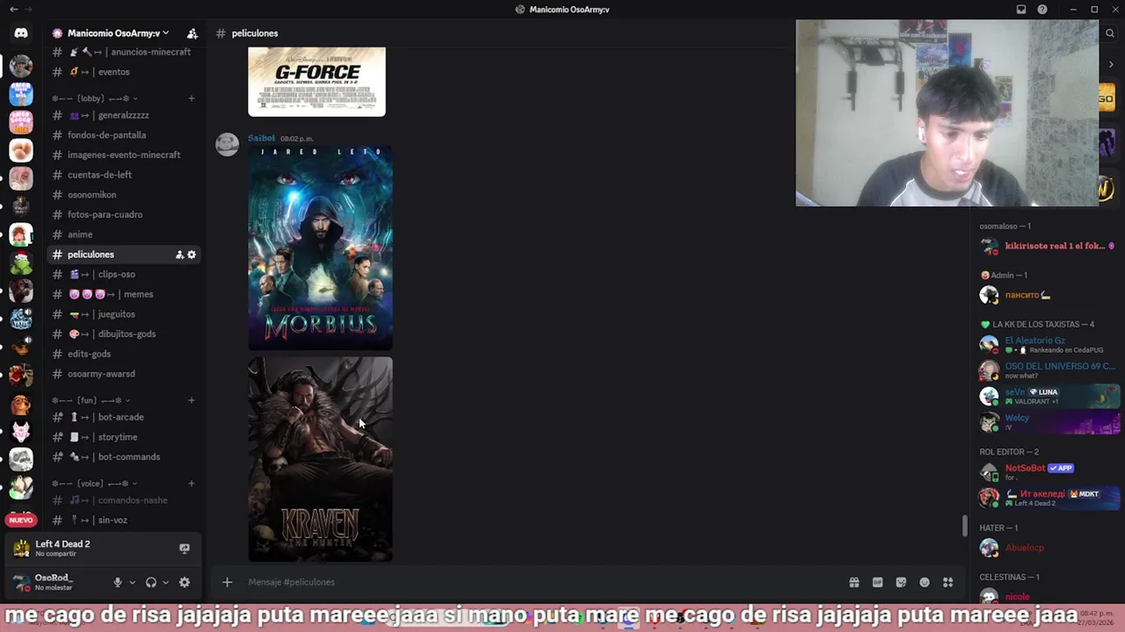Click the share screen icon for Left 4 Dead 2
The height and width of the screenshot is (632, 1125).
[x=185, y=549]
